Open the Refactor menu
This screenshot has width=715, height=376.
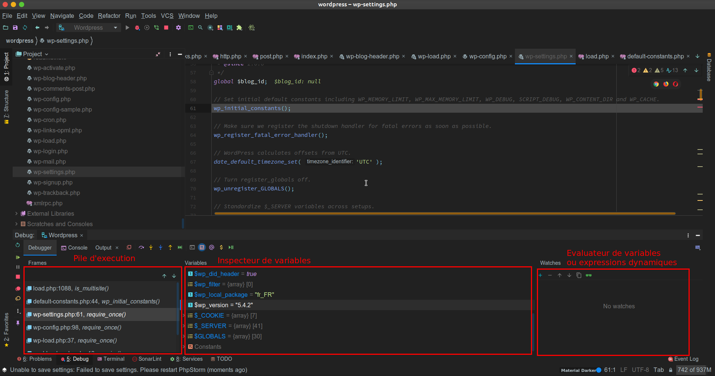coord(109,16)
